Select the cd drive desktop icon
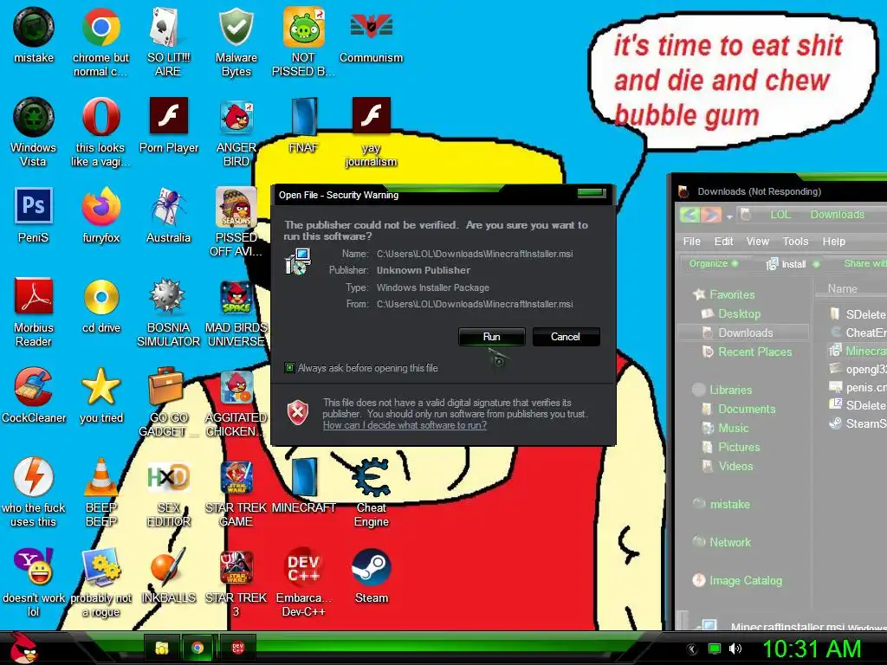The height and width of the screenshot is (665, 887). [x=100, y=306]
